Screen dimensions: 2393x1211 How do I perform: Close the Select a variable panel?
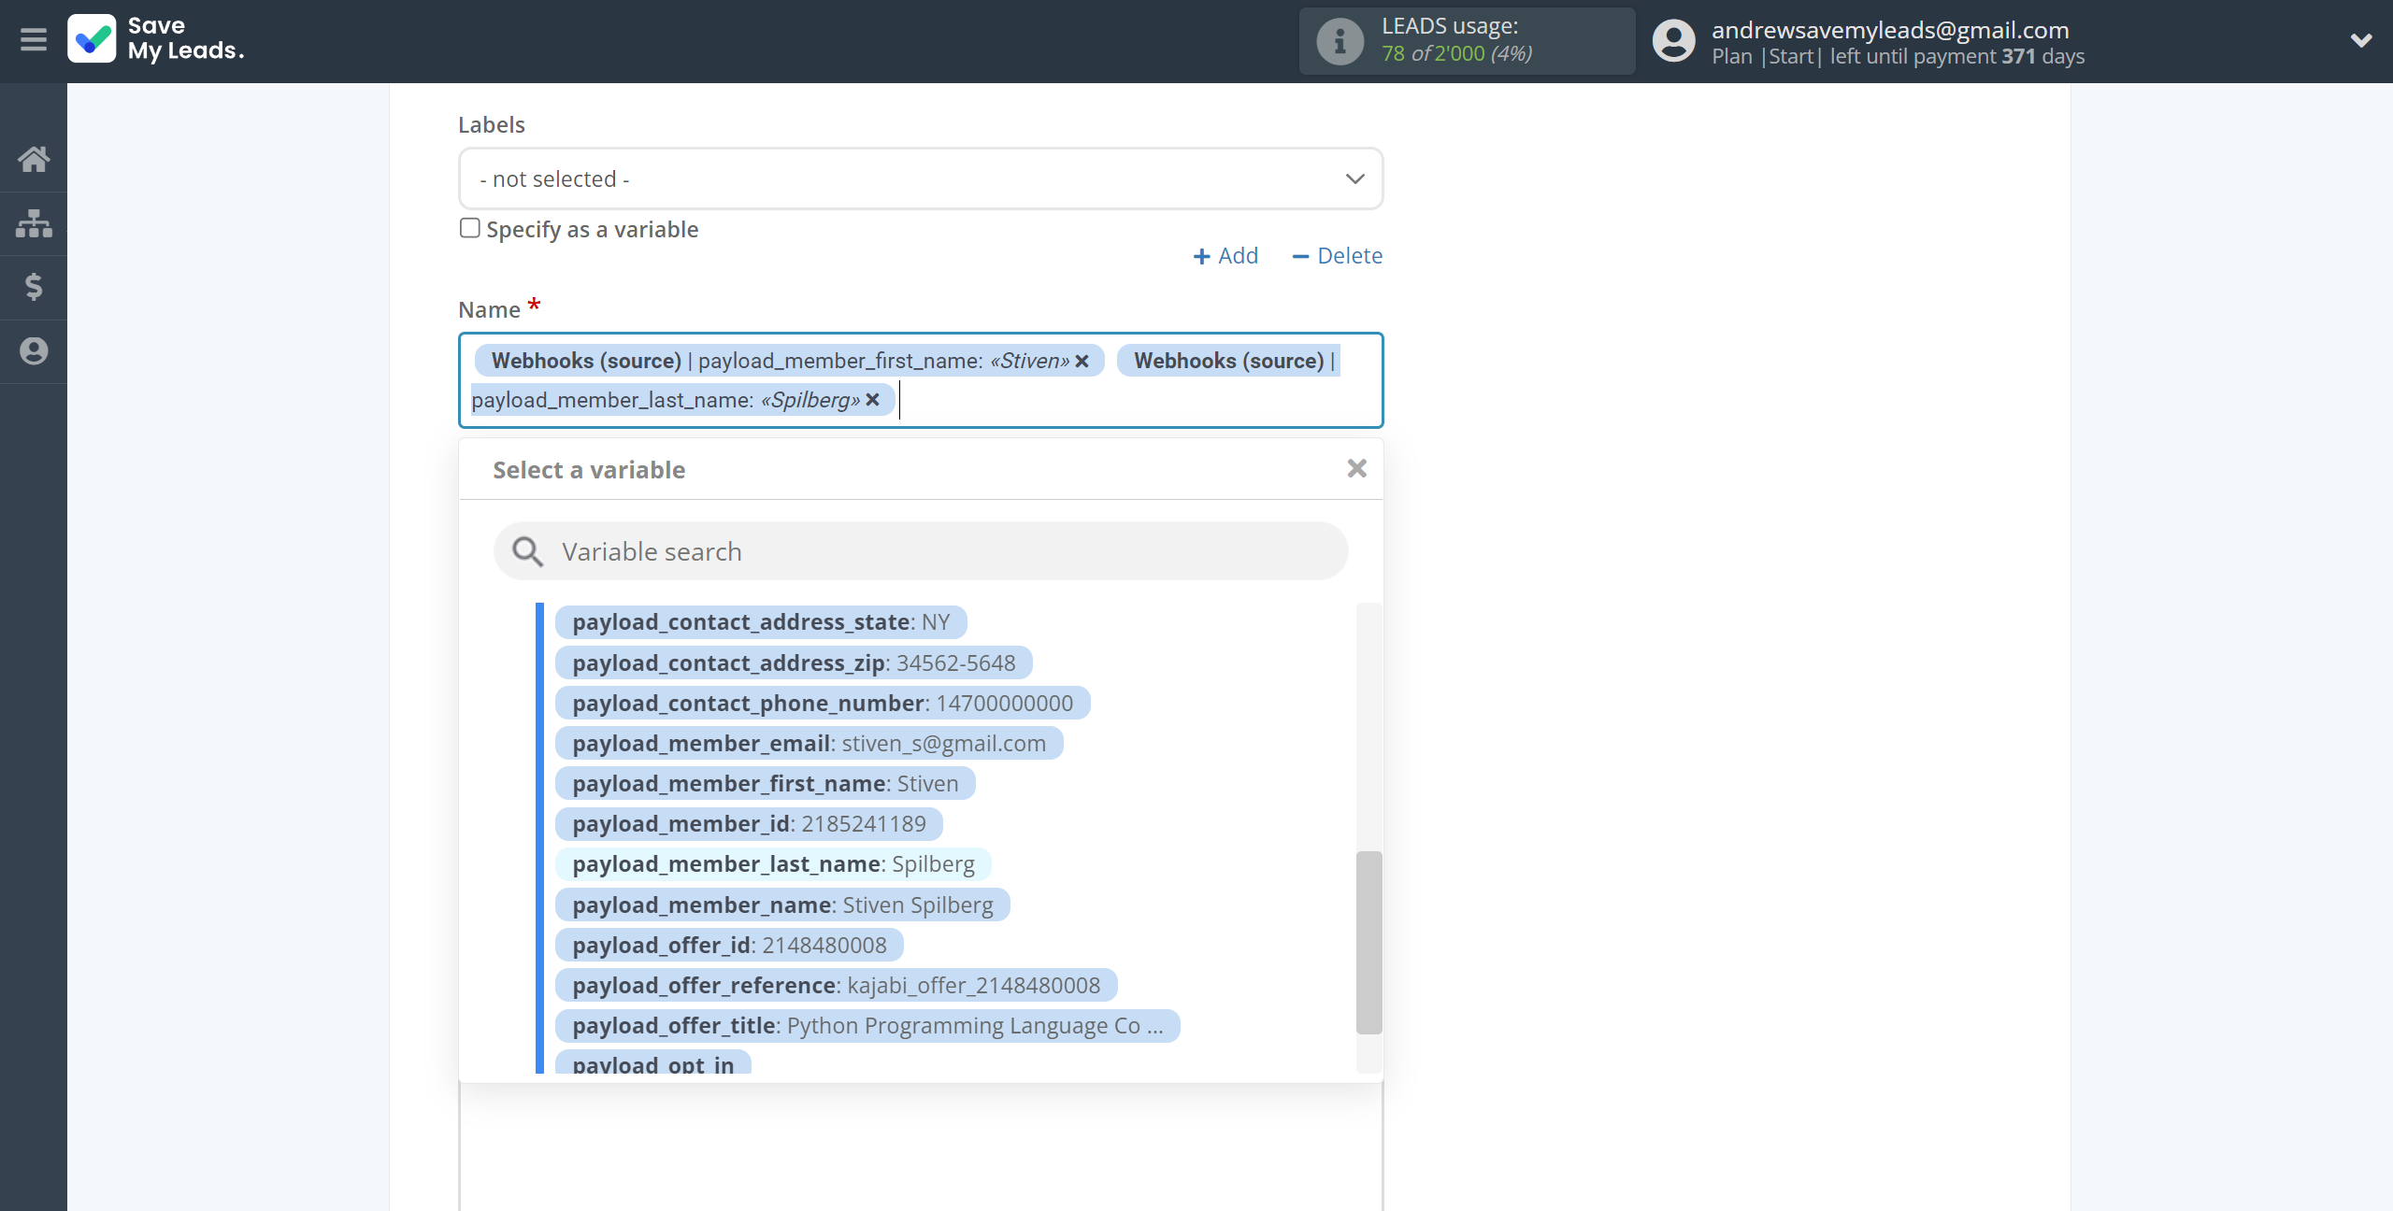[x=1356, y=469]
